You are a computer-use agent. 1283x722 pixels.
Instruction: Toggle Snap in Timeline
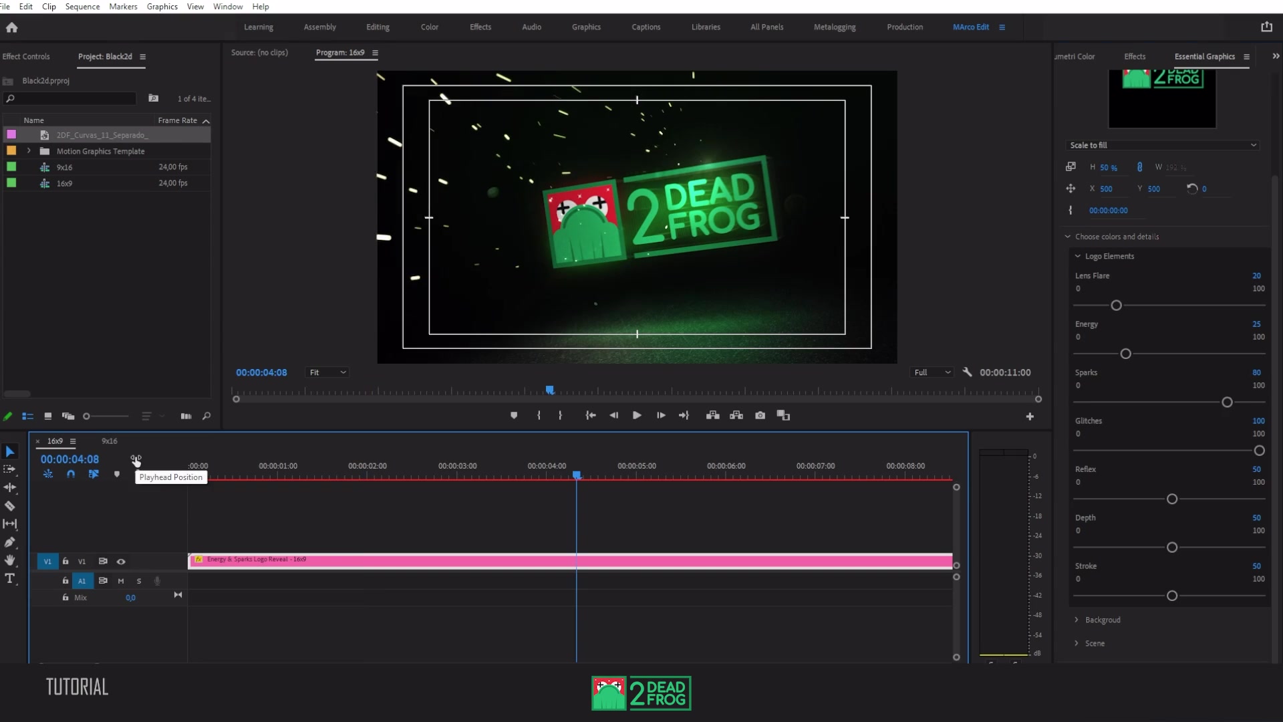[71, 474]
